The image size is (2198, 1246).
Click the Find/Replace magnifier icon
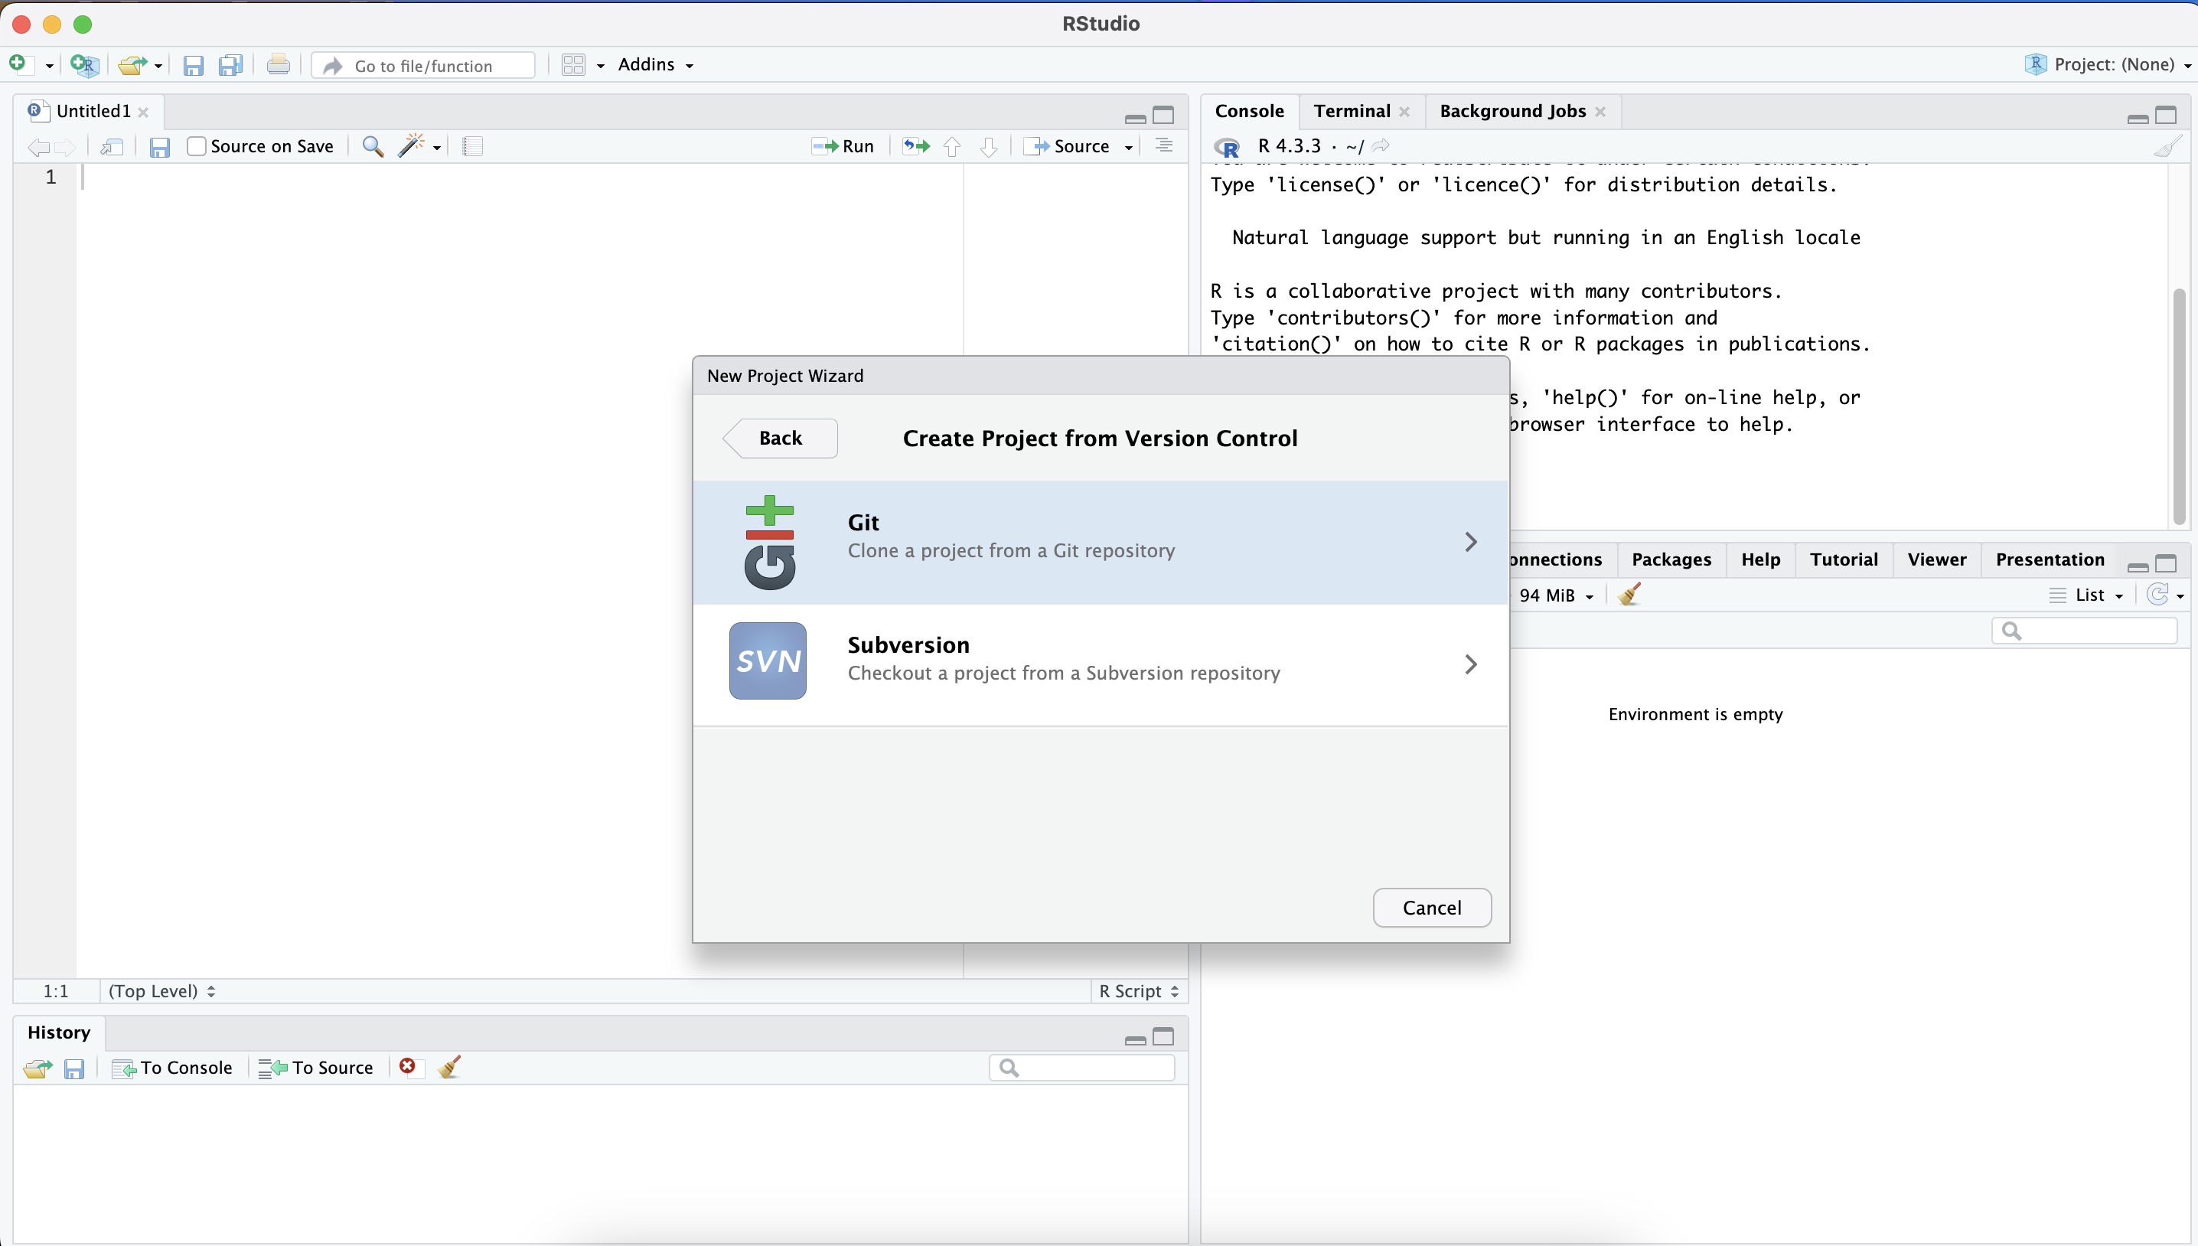pyautogui.click(x=372, y=146)
